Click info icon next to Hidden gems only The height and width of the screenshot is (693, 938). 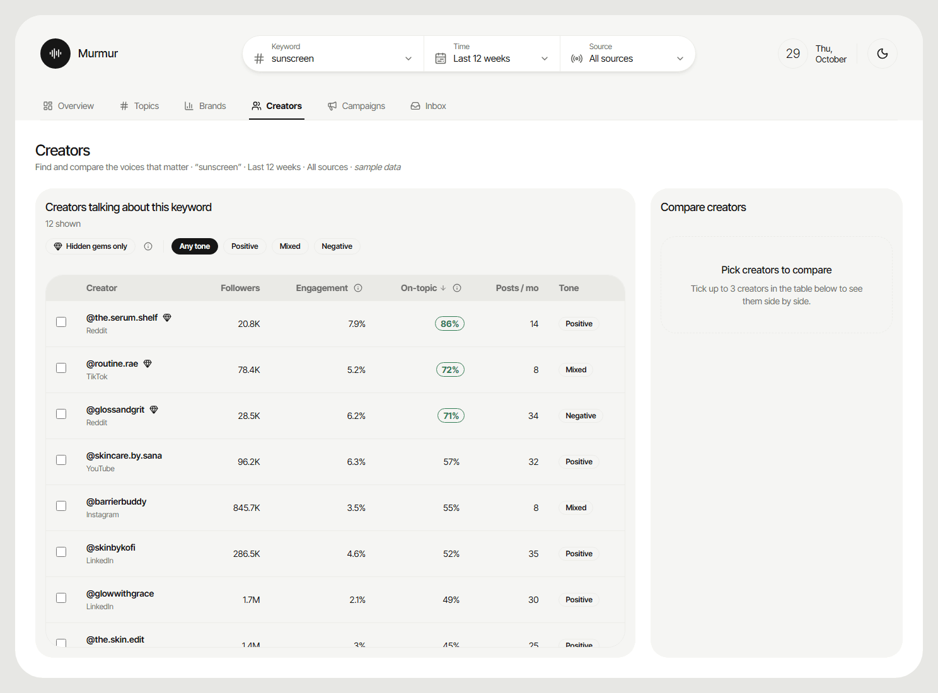pyautogui.click(x=148, y=246)
